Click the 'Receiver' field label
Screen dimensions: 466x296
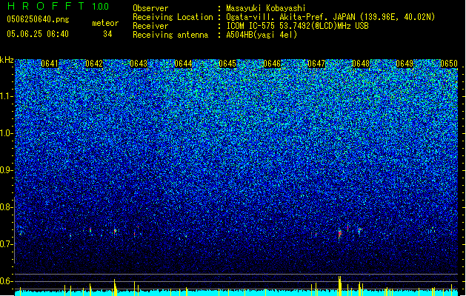150,26
